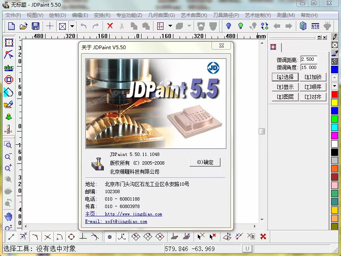Select the abc text tool
341x256 pixels.
[9, 67]
